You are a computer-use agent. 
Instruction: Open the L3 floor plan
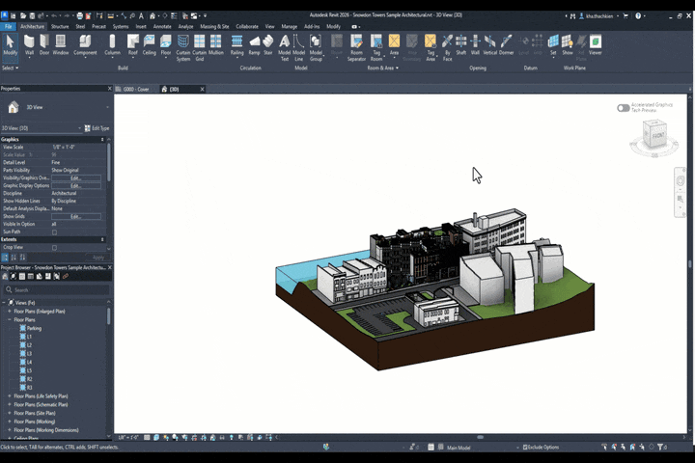[x=29, y=354]
